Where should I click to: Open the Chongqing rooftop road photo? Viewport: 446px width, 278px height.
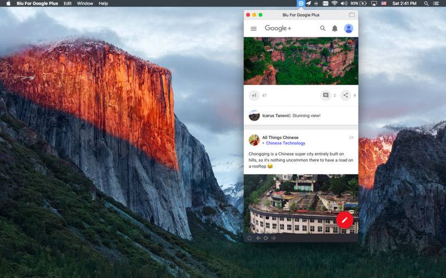click(301, 204)
